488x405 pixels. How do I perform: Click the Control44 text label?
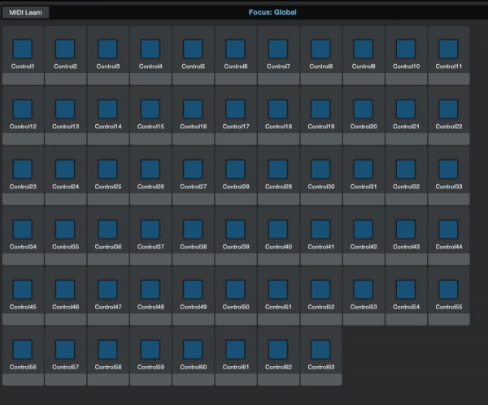[x=448, y=247]
